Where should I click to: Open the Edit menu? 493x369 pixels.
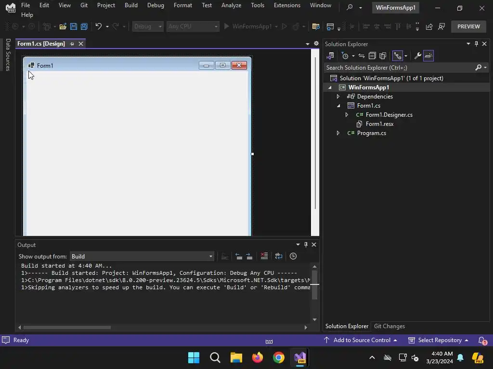pos(44,5)
